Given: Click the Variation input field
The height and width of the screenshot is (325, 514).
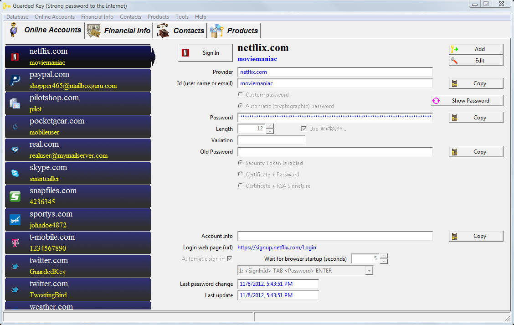Looking at the screenshot, I should [x=272, y=140].
